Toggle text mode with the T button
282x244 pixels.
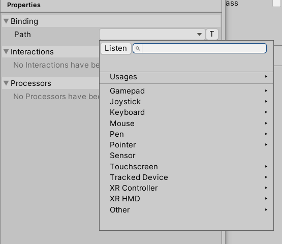pyautogui.click(x=212, y=34)
